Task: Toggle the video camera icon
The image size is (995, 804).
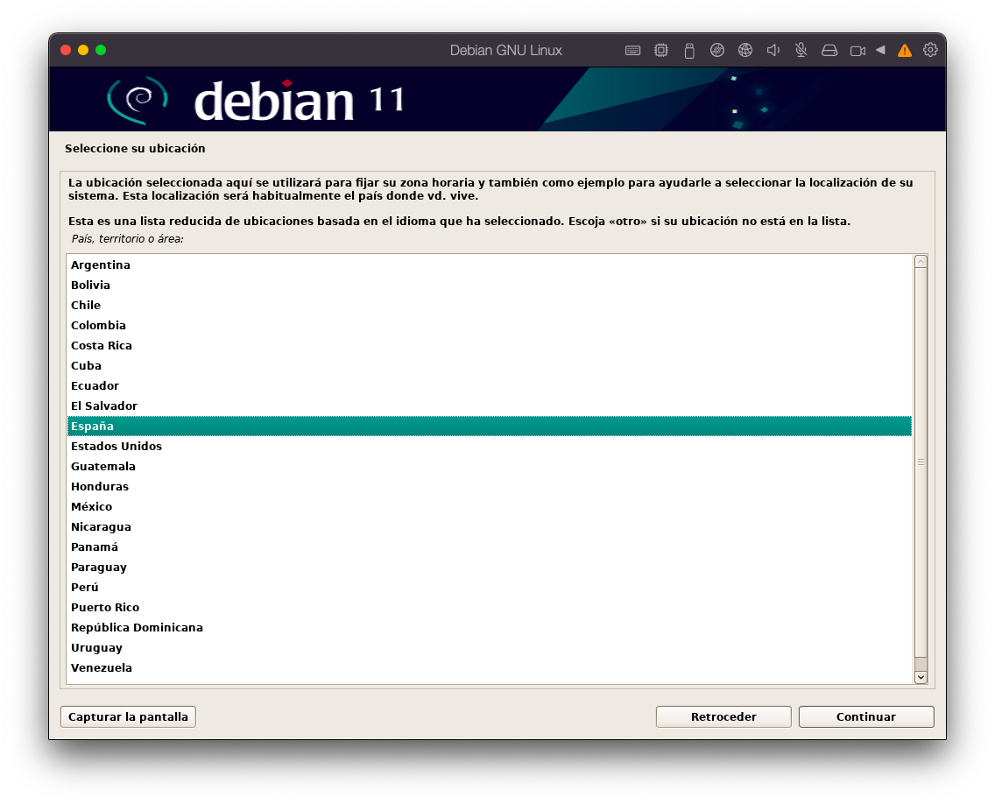Action: 857,51
